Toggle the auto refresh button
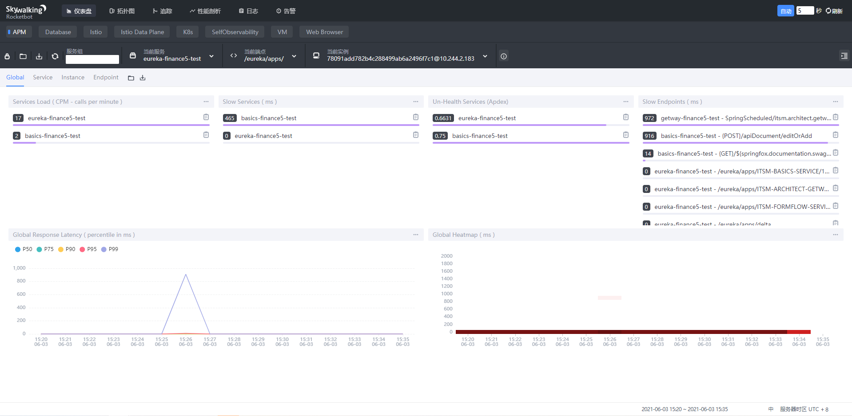The image size is (852, 416). [785, 11]
